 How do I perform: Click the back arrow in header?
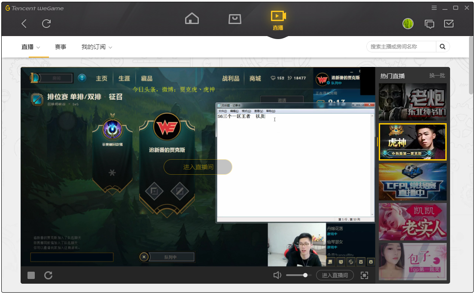tap(24, 24)
